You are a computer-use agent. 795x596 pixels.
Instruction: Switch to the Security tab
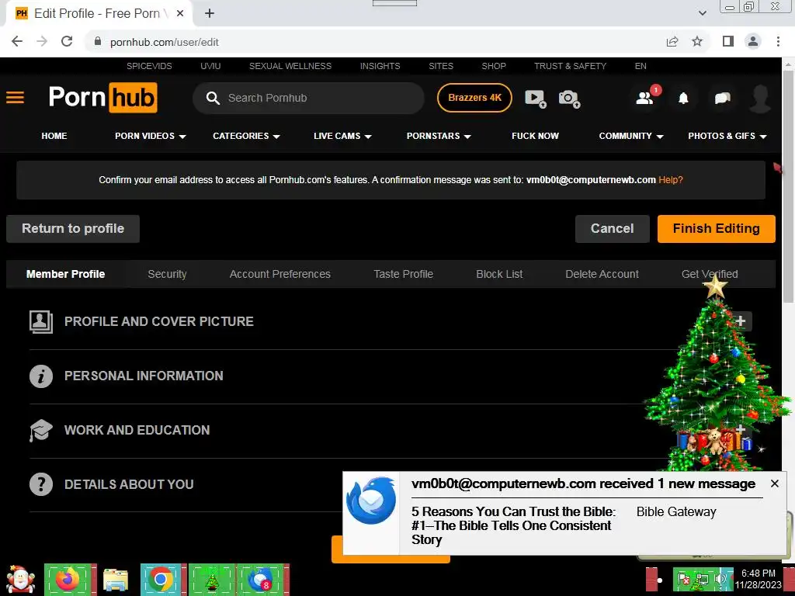click(x=167, y=274)
